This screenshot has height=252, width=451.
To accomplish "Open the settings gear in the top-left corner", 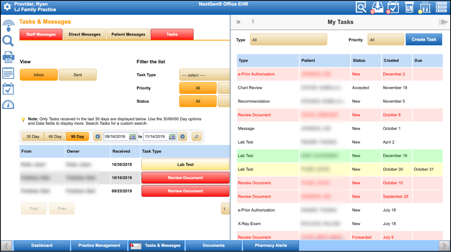I will point(7,6).
